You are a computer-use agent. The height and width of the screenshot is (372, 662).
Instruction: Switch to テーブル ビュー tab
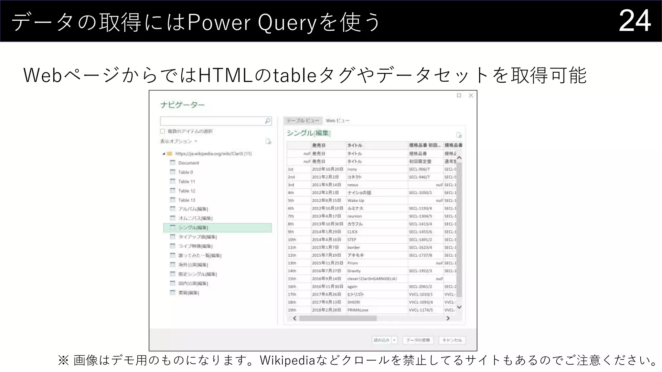pos(303,120)
